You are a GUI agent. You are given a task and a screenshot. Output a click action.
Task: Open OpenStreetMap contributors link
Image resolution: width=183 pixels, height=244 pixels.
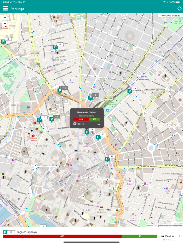click(x=169, y=225)
